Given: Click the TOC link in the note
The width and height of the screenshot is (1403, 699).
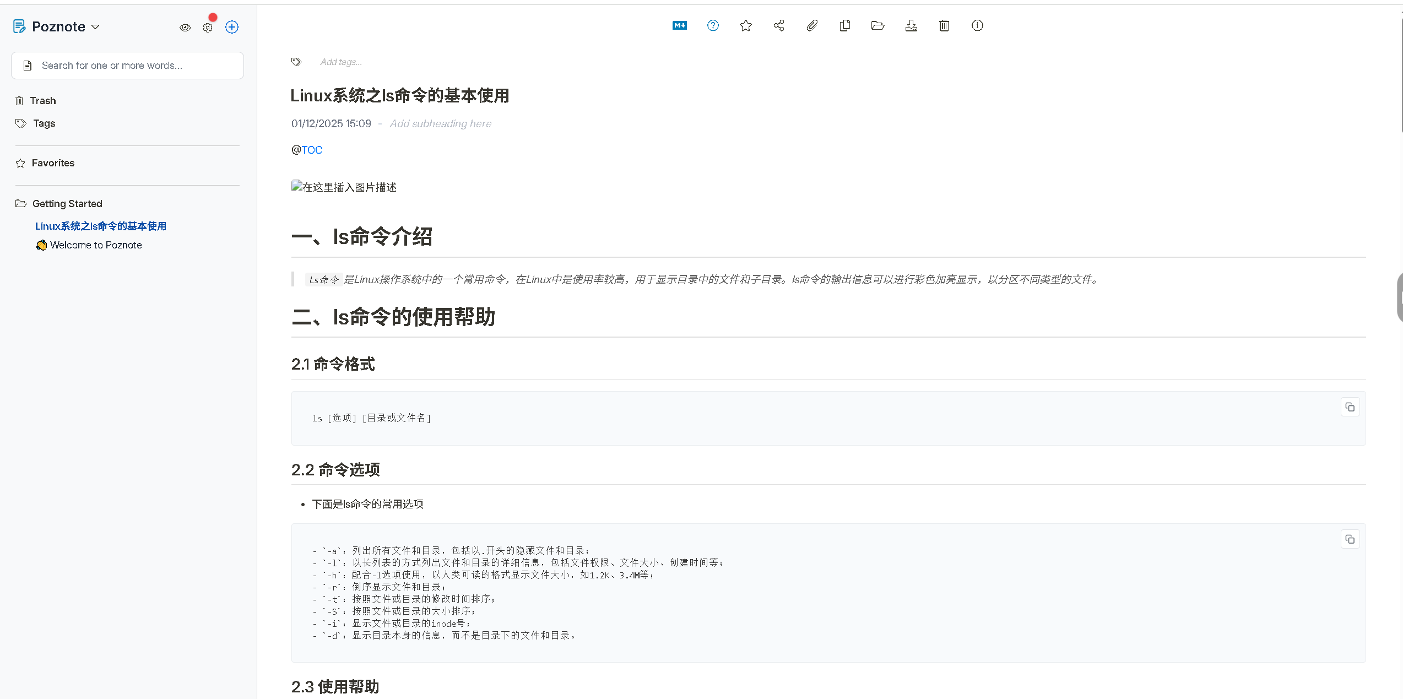Looking at the screenshot, I should coord(312,149).
